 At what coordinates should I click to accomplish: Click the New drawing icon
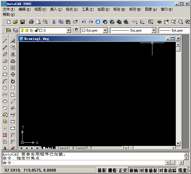(x=8, y=22)
